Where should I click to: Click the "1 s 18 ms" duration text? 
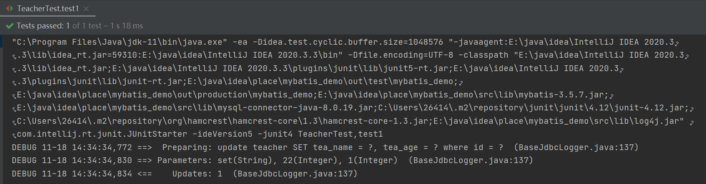(127, 26)
